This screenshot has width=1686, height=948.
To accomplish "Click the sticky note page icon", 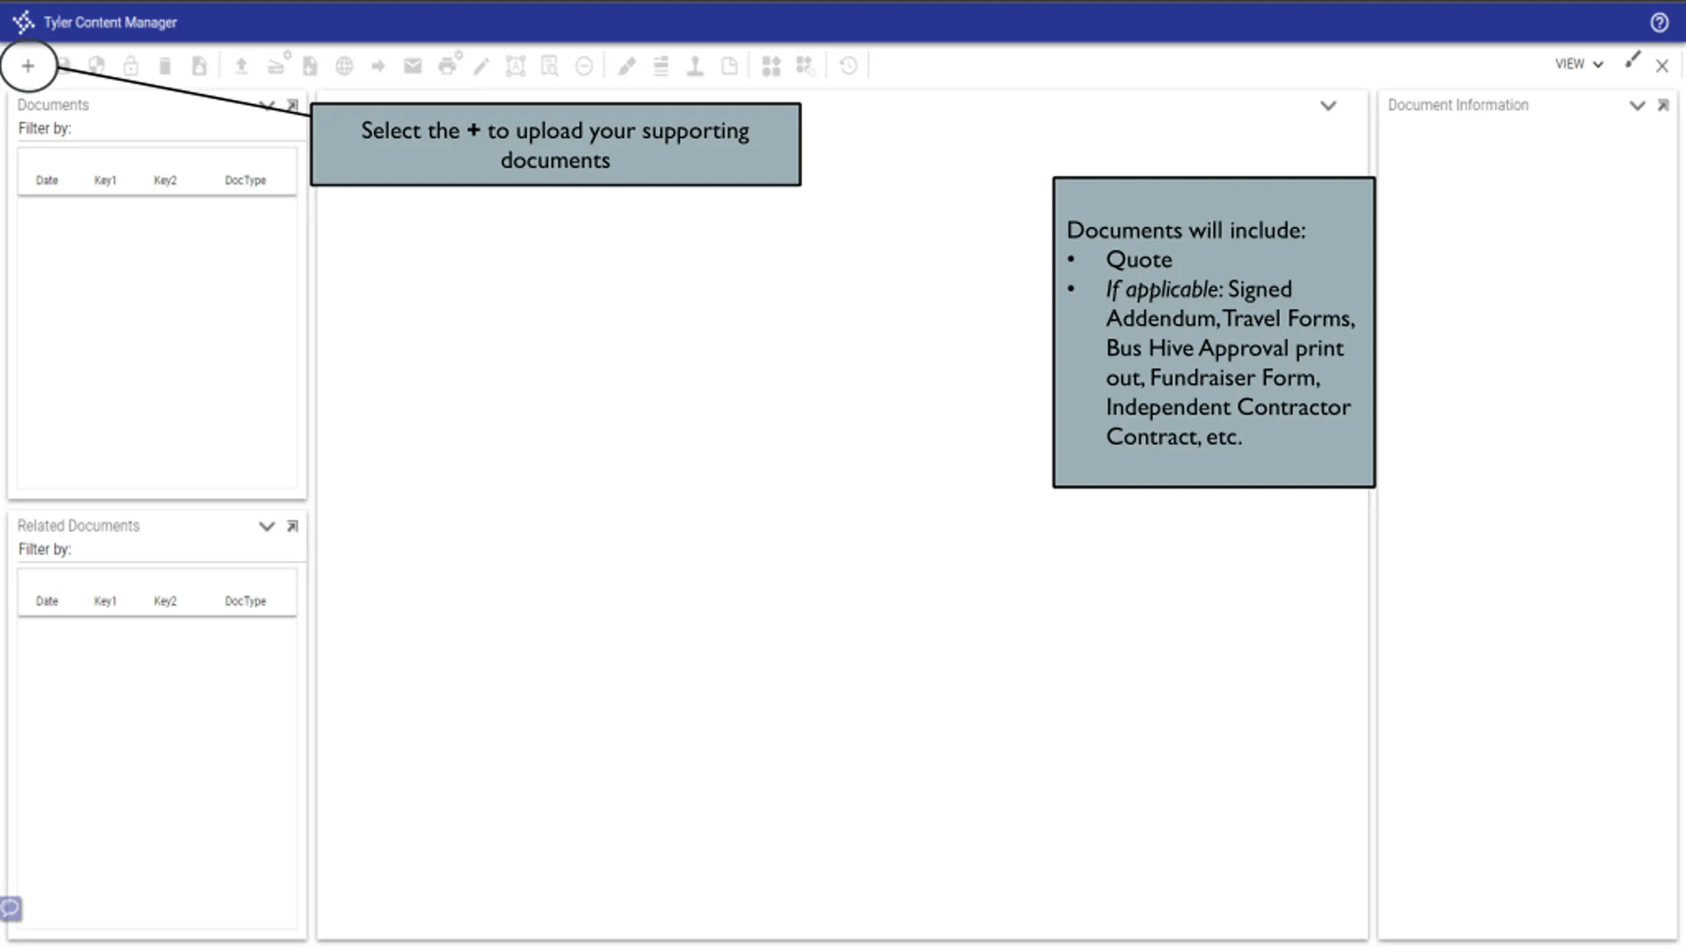I will 729,66.
